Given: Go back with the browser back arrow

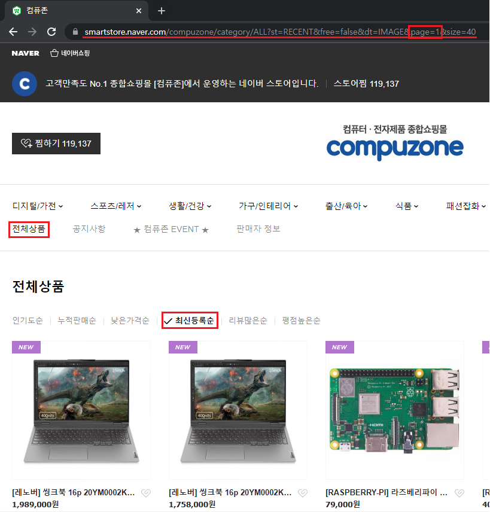Looking at the screenshot, I should point(13,32).
